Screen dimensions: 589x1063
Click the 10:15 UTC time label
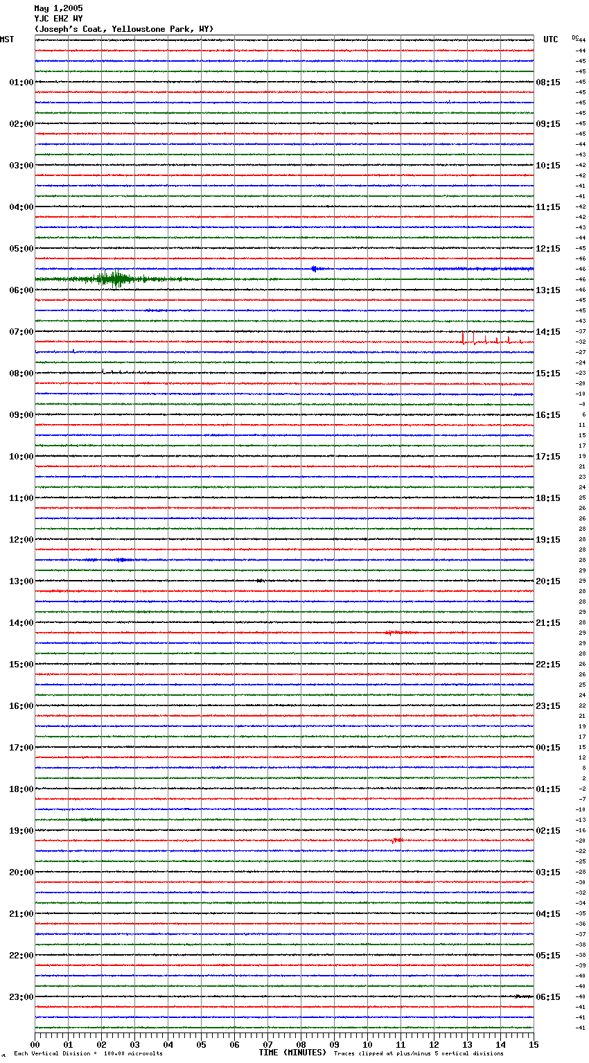548,166
